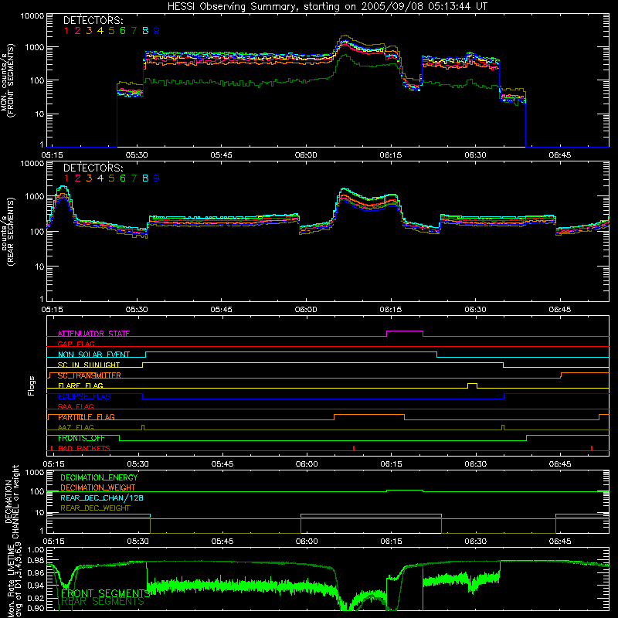Click the A4Z flag spike near 05:31
This screenshot has height=618, width=618.
point(143,427)
